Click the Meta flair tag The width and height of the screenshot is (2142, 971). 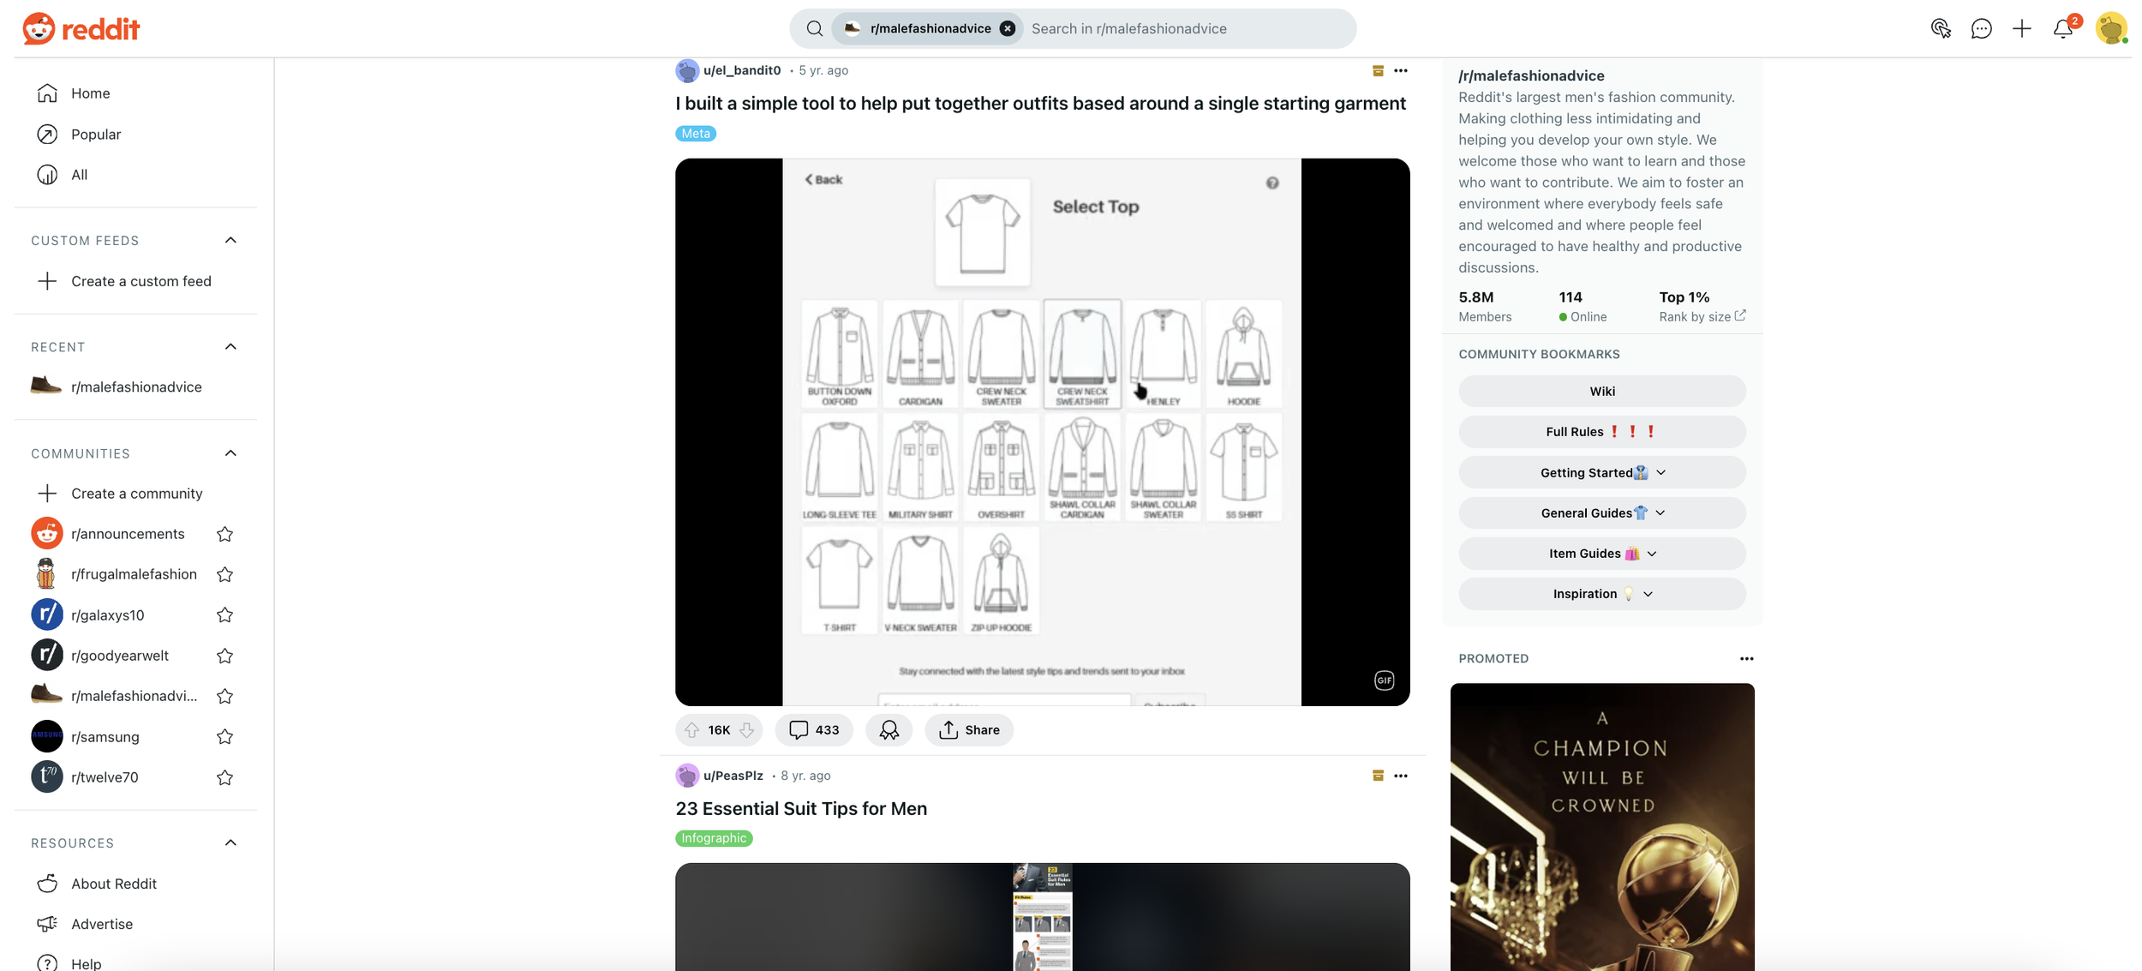(695, 134)
